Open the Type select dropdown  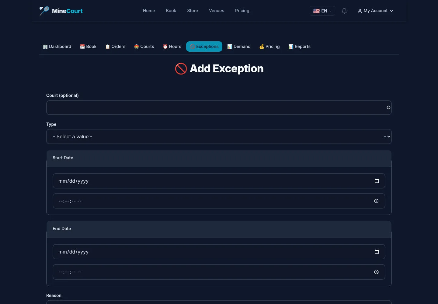click(219, 136)
